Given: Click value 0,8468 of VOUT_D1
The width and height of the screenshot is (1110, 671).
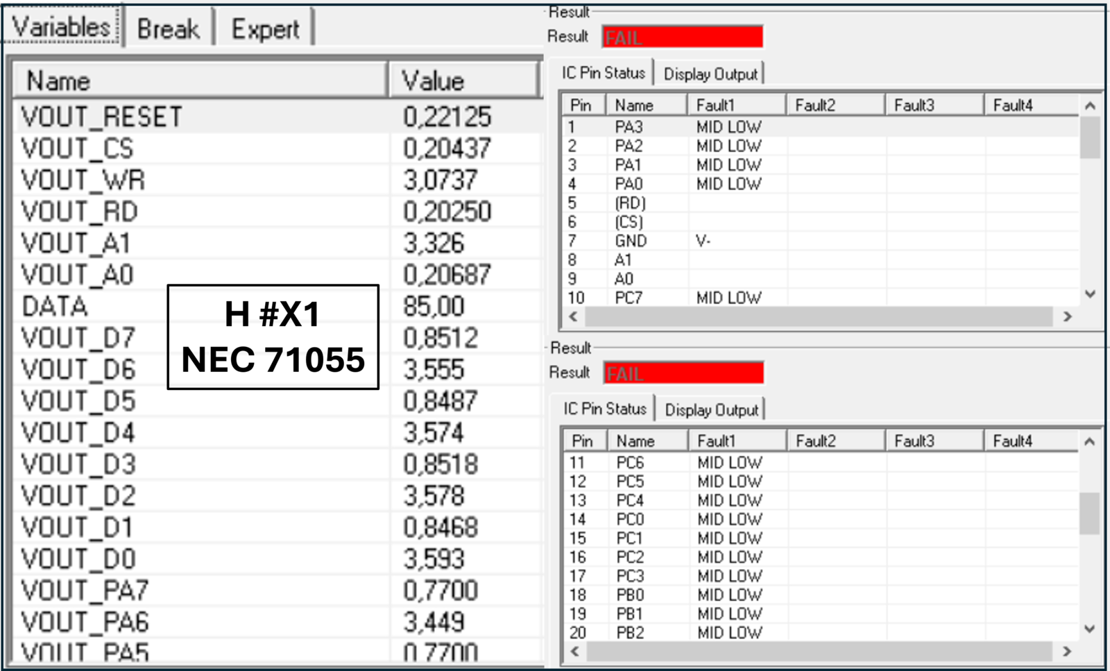Looking at the screenshot, I should pos(441,527).
